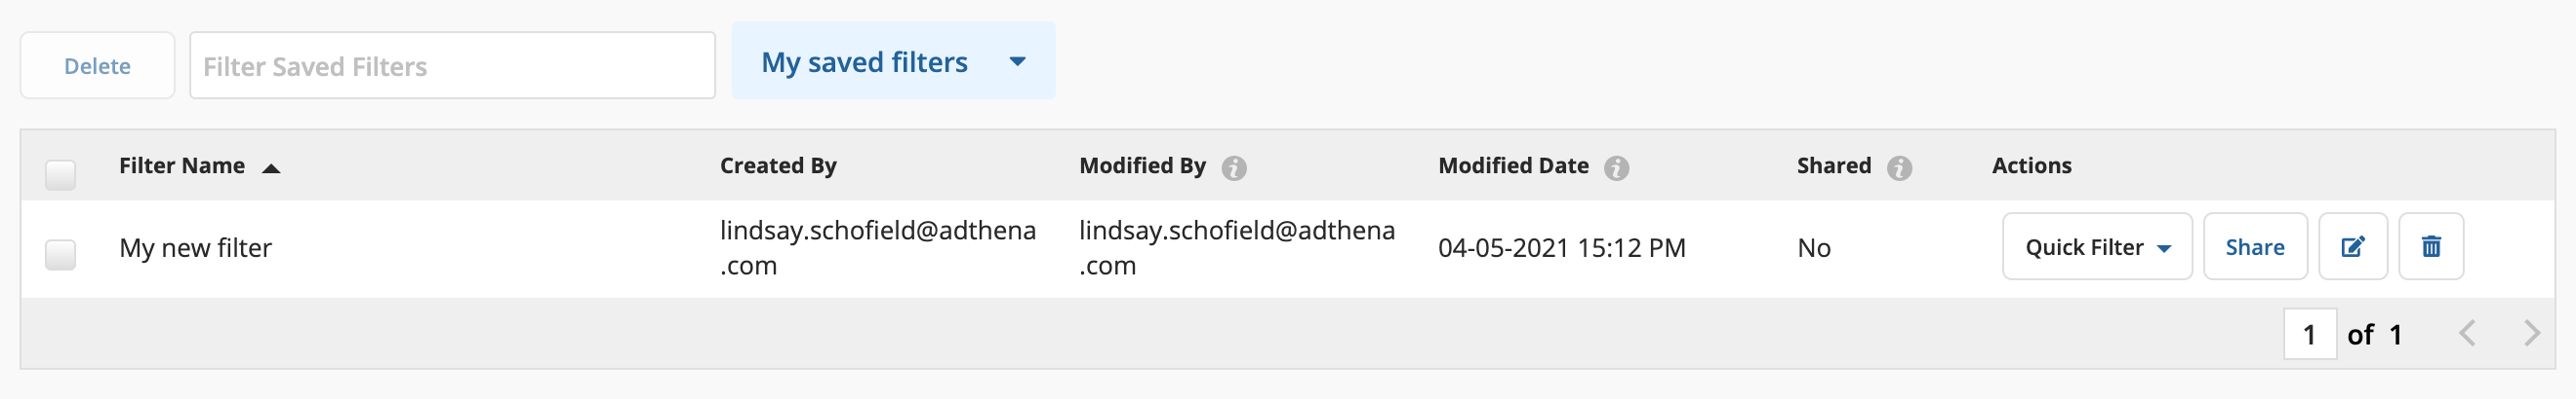Select the My new filter name
The height and width of the screenshot is (399, 2576).
tap(195, 247)
